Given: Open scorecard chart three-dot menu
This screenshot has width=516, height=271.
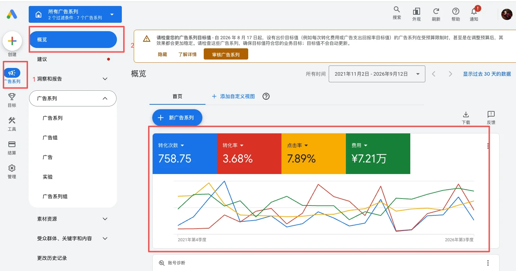Looking at the screenshot, I should [x=488, y=146].
